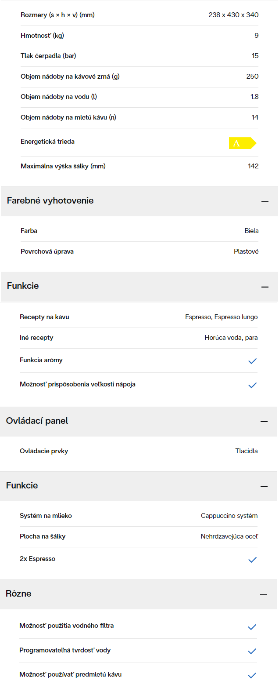Click the Cappuccino systém value text
Screen dimensions: 279x692
229,516
